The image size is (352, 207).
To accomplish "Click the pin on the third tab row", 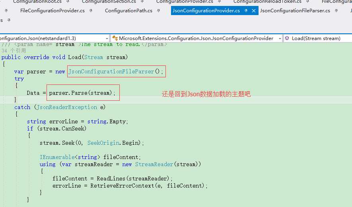I will pyautogui.click(x=9, y=20).
